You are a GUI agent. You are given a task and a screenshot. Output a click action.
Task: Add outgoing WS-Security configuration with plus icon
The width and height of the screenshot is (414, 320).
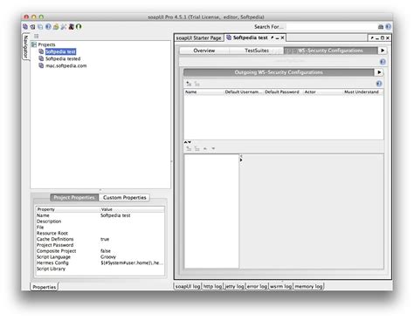point(189,84)
